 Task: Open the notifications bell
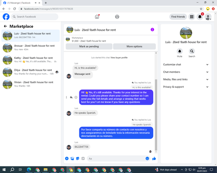(200, 17)
